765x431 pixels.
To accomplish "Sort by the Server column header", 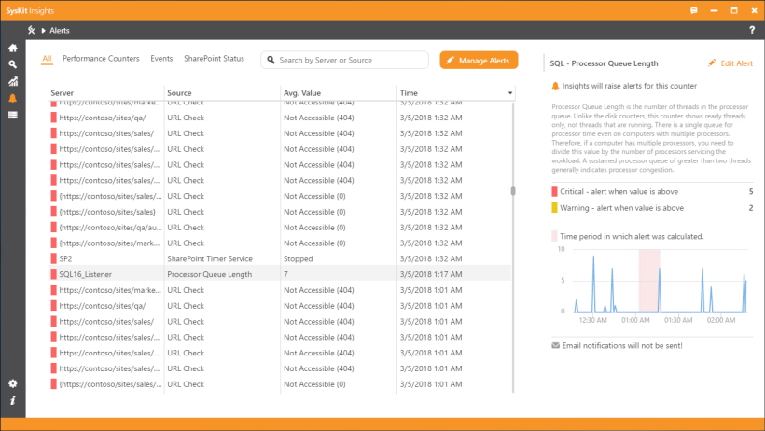I will click(62, 93).
